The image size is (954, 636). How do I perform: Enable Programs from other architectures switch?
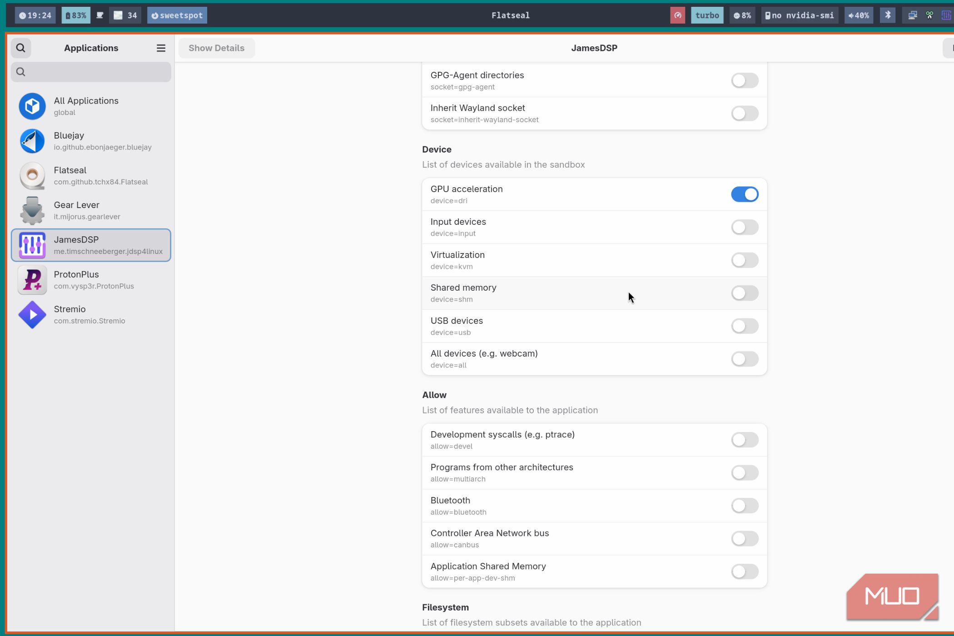tap(745, 473)
